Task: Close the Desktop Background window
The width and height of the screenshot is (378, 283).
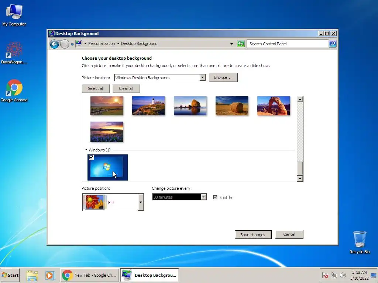Action: pyautogui.click(x=334, y=34)
